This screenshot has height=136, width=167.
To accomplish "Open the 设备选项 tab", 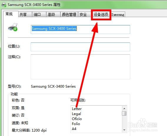I will click(x=101, y=14).
